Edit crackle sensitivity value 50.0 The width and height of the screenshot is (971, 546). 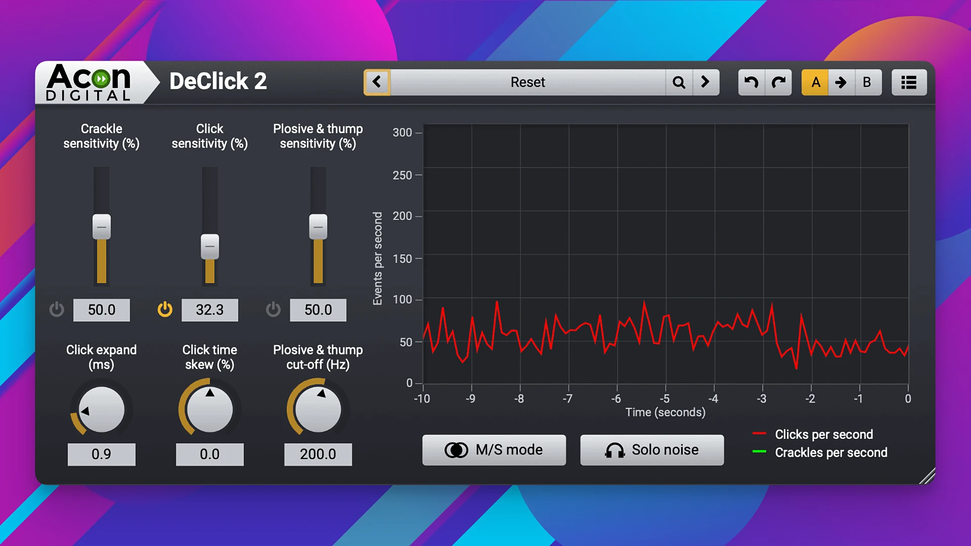coord(102,310)
